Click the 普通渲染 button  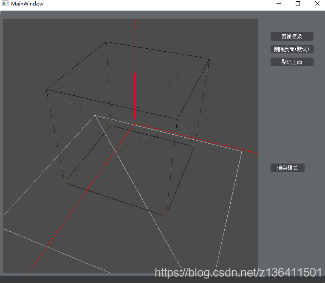(x=292, y=36)
